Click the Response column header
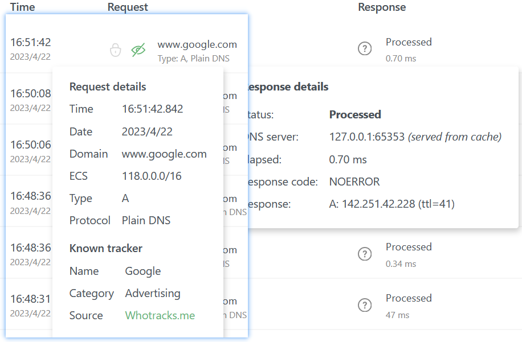The image size is (522, 342). point(382,7)
